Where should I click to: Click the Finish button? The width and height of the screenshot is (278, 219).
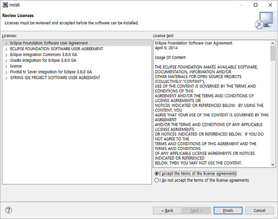[x=228, y=211]
